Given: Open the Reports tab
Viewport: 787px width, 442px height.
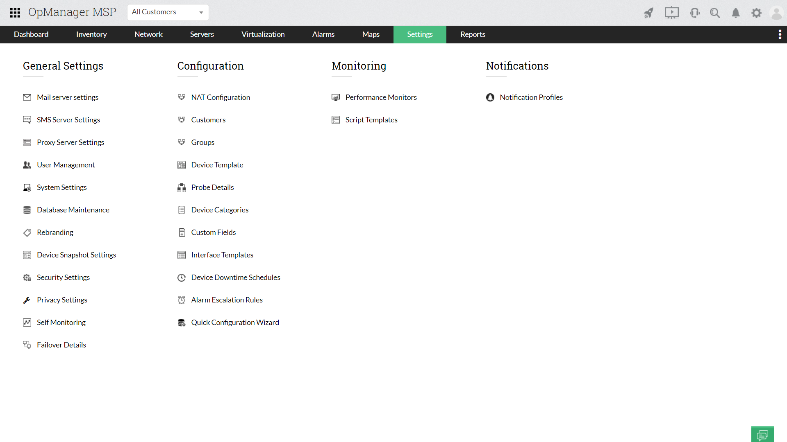Looking at the screenshot, I should tap(473, 34).
